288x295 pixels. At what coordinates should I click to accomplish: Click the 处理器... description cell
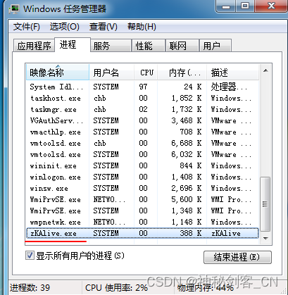[x=229, y=87]
